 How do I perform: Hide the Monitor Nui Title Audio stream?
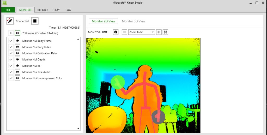pyautogui.click(x=17, y=72)
